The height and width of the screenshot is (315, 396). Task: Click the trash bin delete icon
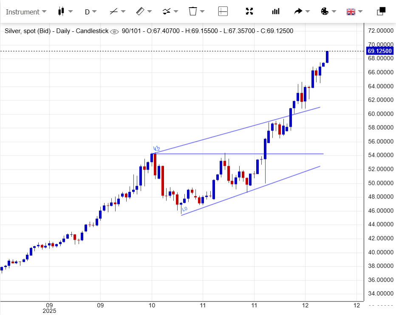pyautogui.click(x=193, y=11)
